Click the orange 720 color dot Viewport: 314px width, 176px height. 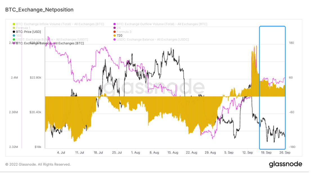tap(115, 36)
